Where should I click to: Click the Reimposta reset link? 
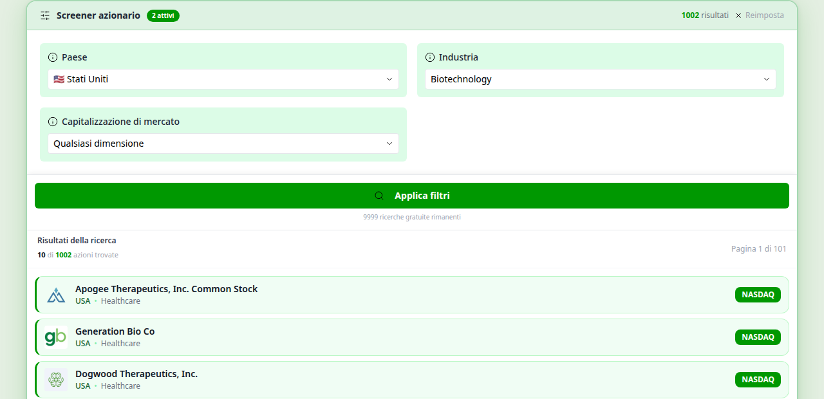click(765, 15)
